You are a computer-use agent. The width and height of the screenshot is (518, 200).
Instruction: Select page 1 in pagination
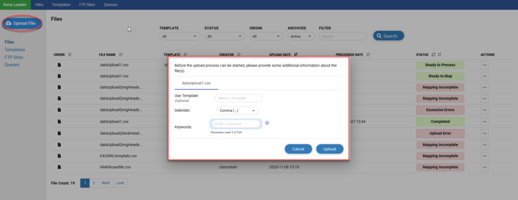coord(85,183)
